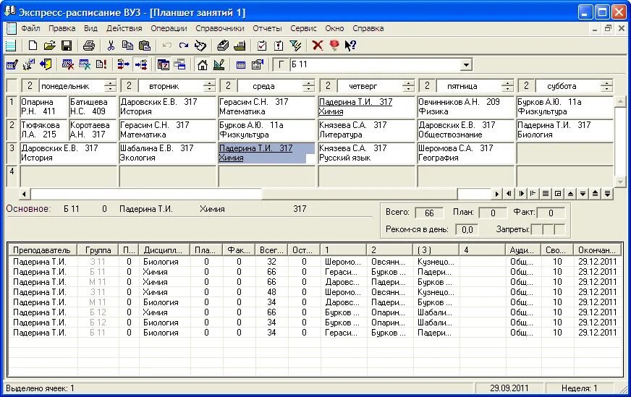Click the calendar with pencil edit icon
631x397 pixels.
click(x=12, y=64)
